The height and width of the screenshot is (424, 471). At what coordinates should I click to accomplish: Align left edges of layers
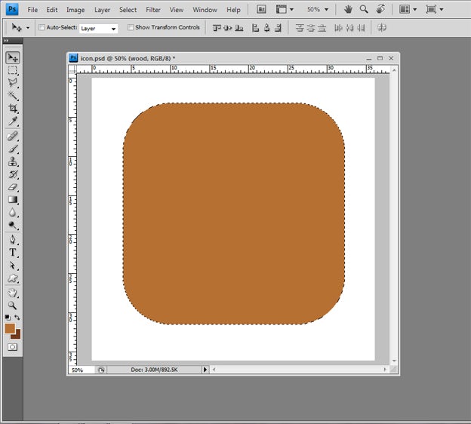click(255, 28)
